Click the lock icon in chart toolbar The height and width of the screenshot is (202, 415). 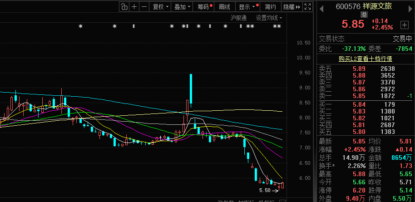(124, 6)
